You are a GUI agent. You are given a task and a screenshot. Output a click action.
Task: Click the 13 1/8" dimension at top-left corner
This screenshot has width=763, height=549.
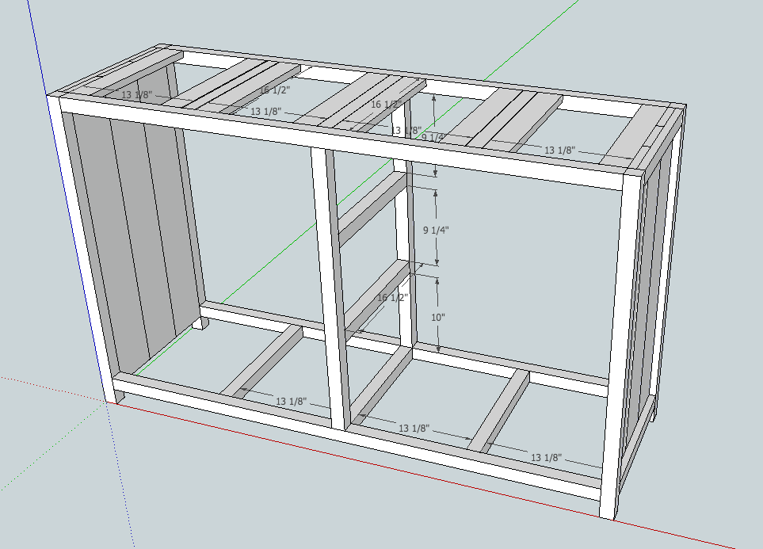[137, 94]
